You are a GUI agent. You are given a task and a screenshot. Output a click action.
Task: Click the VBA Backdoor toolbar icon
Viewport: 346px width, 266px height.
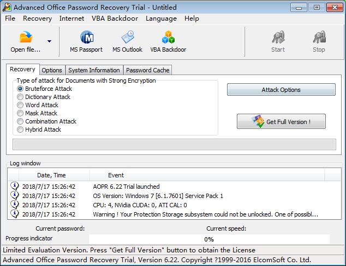[168, 37]
